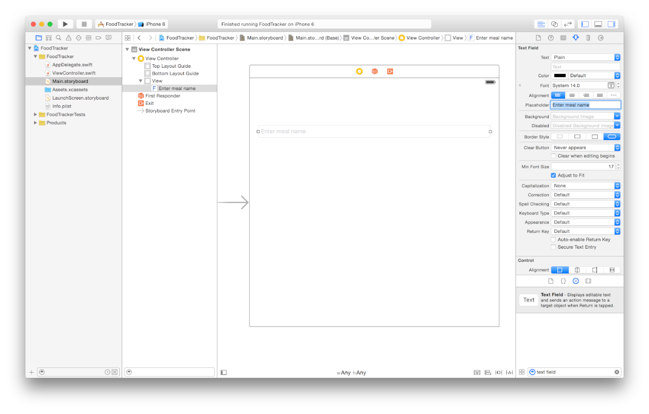Enable Secure Text Entry
The image size is (649, 414).
554,247
